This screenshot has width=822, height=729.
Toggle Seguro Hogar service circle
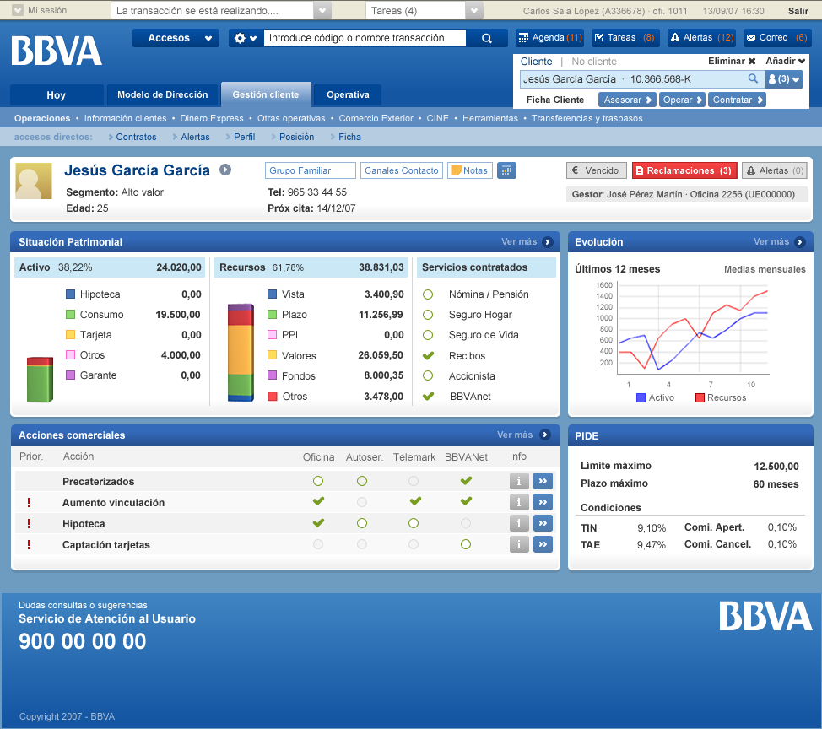click(x=428, y=315)
